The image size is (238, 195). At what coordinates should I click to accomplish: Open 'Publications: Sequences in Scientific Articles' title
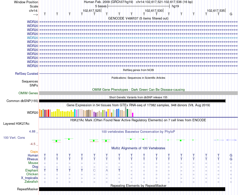138,78
